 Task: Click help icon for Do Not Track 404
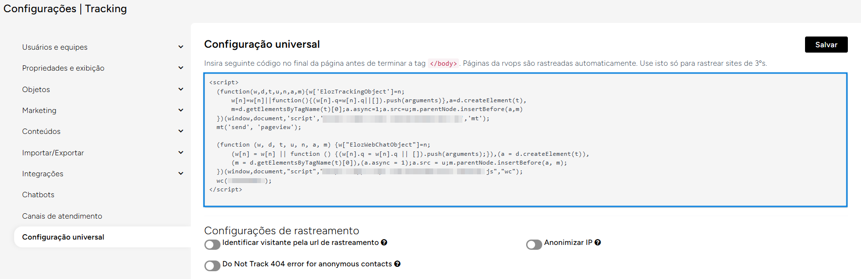(397, 264)
